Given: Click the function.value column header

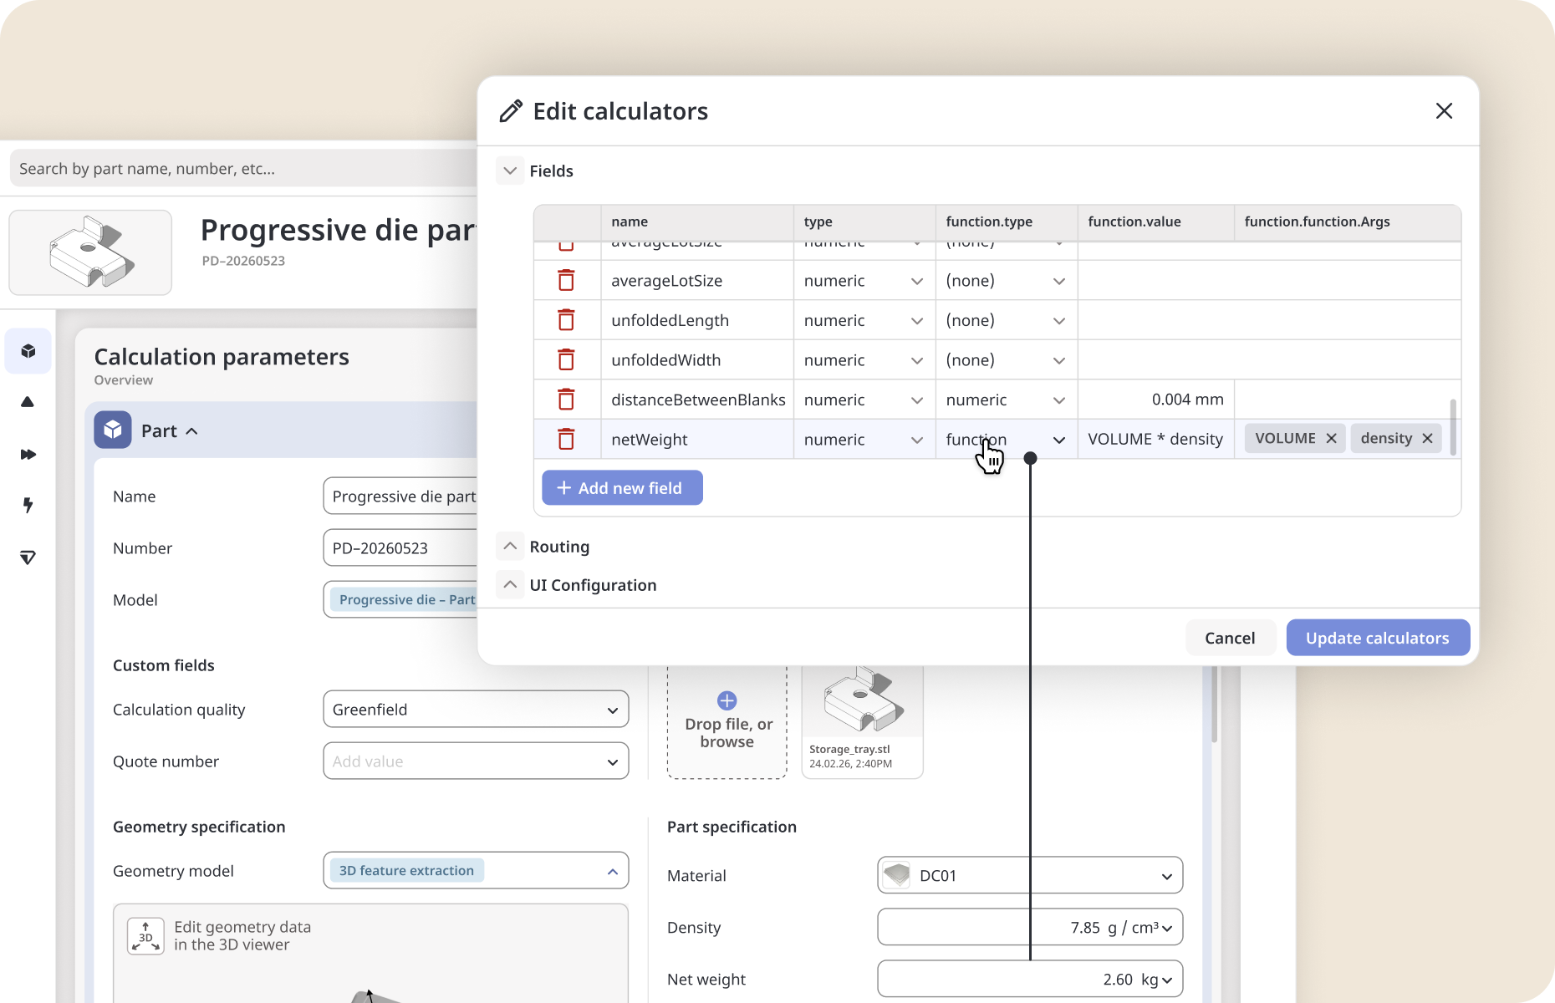Looking at the screenshot, I should tap(1156, 221).
